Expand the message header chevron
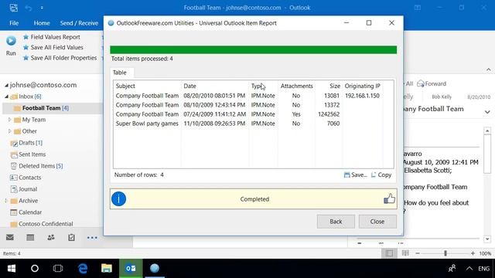495x278 pixels. 487,112
